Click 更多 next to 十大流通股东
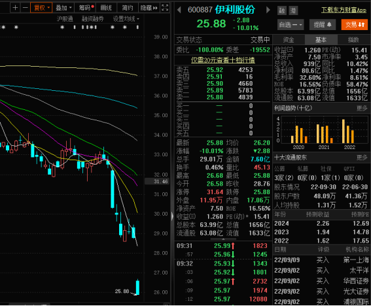Image resolution: width=371 pixels, height=306 pixels. pos(362,158)
